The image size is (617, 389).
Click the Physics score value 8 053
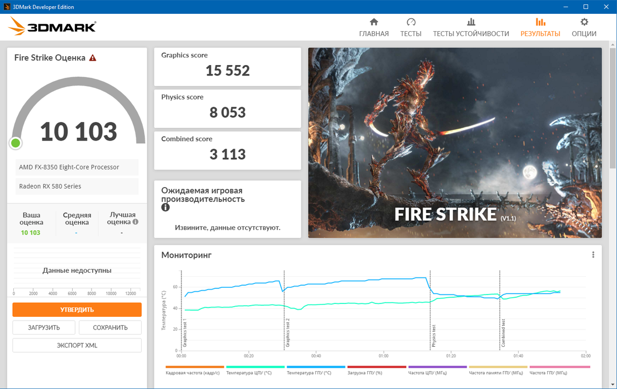(x=228, y=113)
